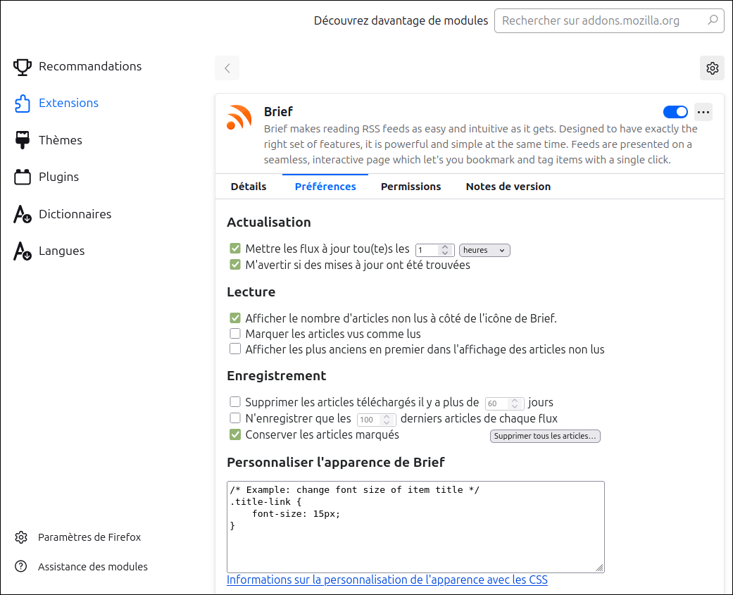Open the 'heures' time unit dropdown

[x=484, y=251]
